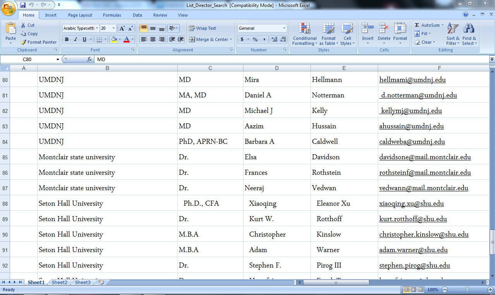Apply comma style number format
495x295 pixels.
(264, 39)
